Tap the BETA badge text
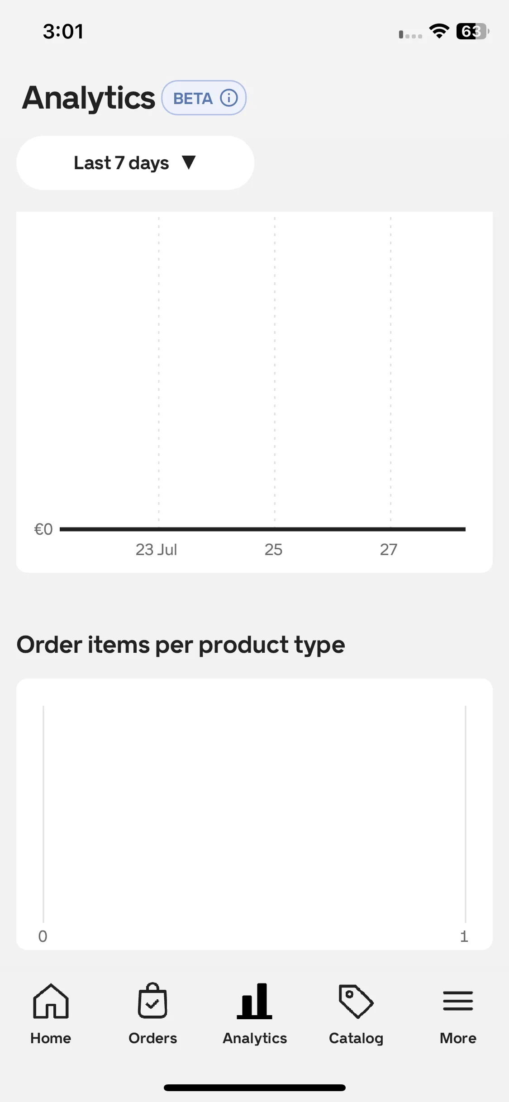 point(193,98)
